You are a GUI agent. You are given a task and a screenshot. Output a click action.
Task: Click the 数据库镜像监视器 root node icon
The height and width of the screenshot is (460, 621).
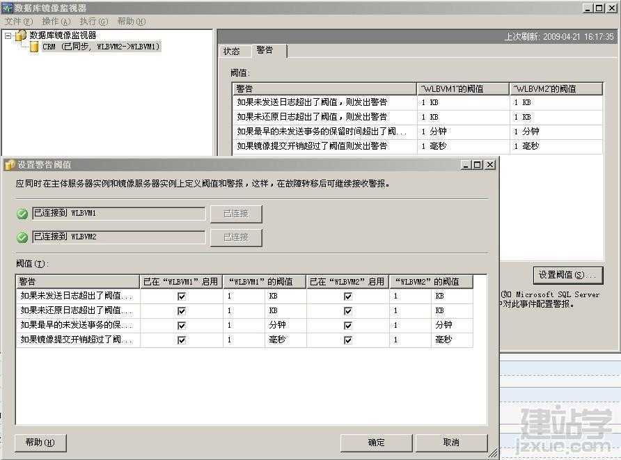[21, 35]
